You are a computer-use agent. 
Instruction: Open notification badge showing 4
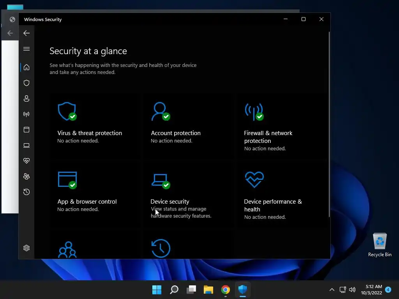tap(388, 290)
